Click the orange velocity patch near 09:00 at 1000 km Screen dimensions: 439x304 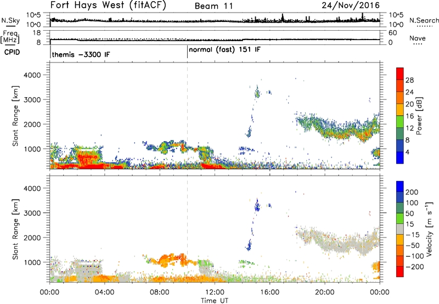tap(171, 260)
